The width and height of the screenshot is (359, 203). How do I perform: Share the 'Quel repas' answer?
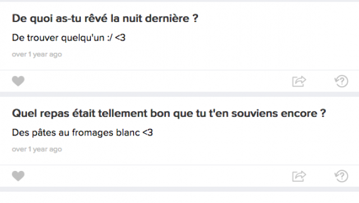coord(299,177)
